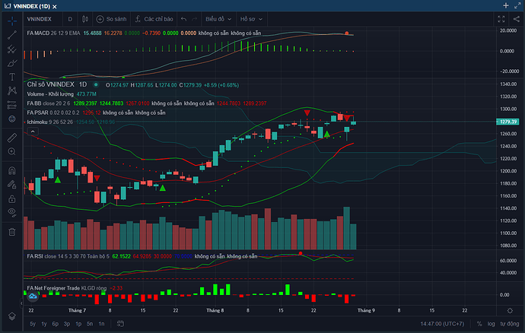Viewport: 525px width, 333px height.
Task: Expand the Hồ sơ dropdown
Action: point(251,19)
